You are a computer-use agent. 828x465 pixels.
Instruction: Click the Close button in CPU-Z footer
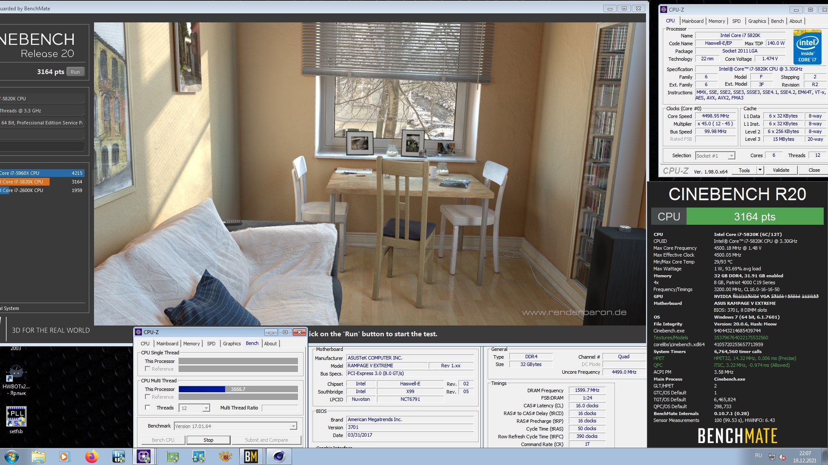coord(814,170)
